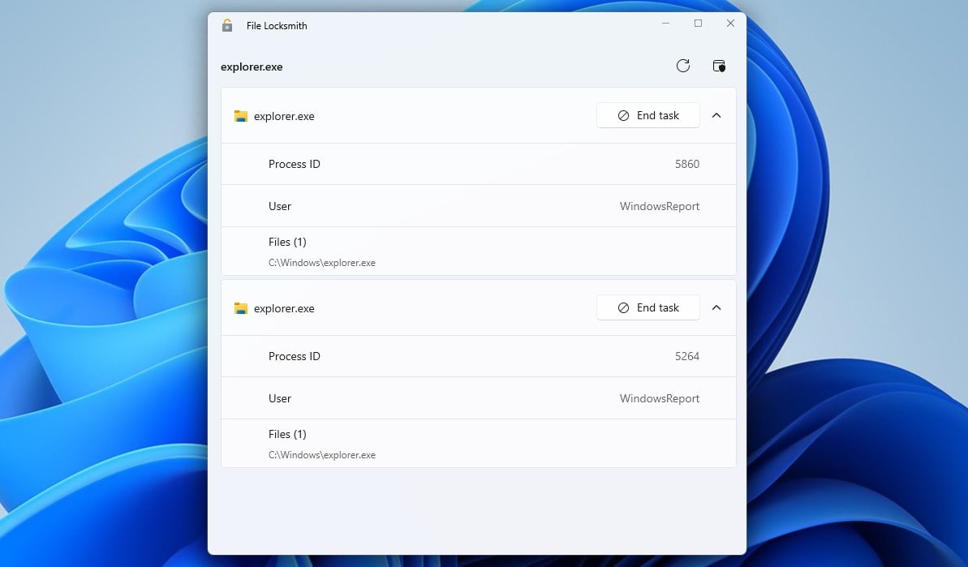This screenshot has height=567, width=968.
Task: End task for process 5860
Action: (648, 115)
